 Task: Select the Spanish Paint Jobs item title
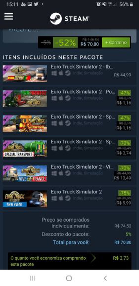pos(83,117)
